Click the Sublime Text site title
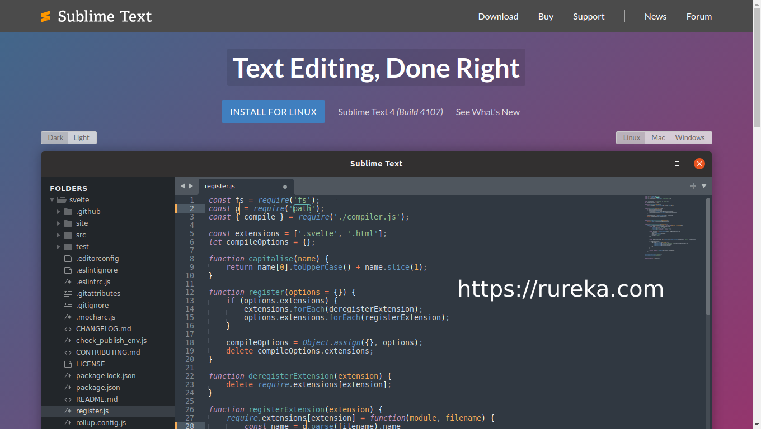Image resolution: width=761 pixels, height=429 pixels. [x=105, y=17]
